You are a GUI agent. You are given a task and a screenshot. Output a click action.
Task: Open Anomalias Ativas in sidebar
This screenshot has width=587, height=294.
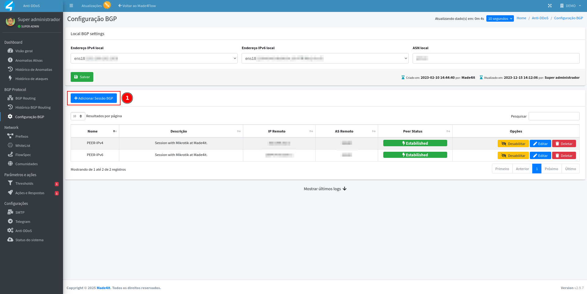pos(29,60)
